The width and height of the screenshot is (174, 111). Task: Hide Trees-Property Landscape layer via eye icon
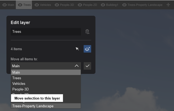[x=124, y=5]
